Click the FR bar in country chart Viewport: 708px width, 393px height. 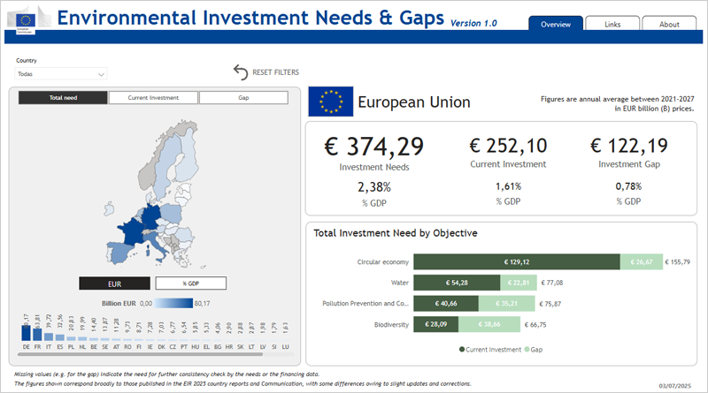click(37, 335)
